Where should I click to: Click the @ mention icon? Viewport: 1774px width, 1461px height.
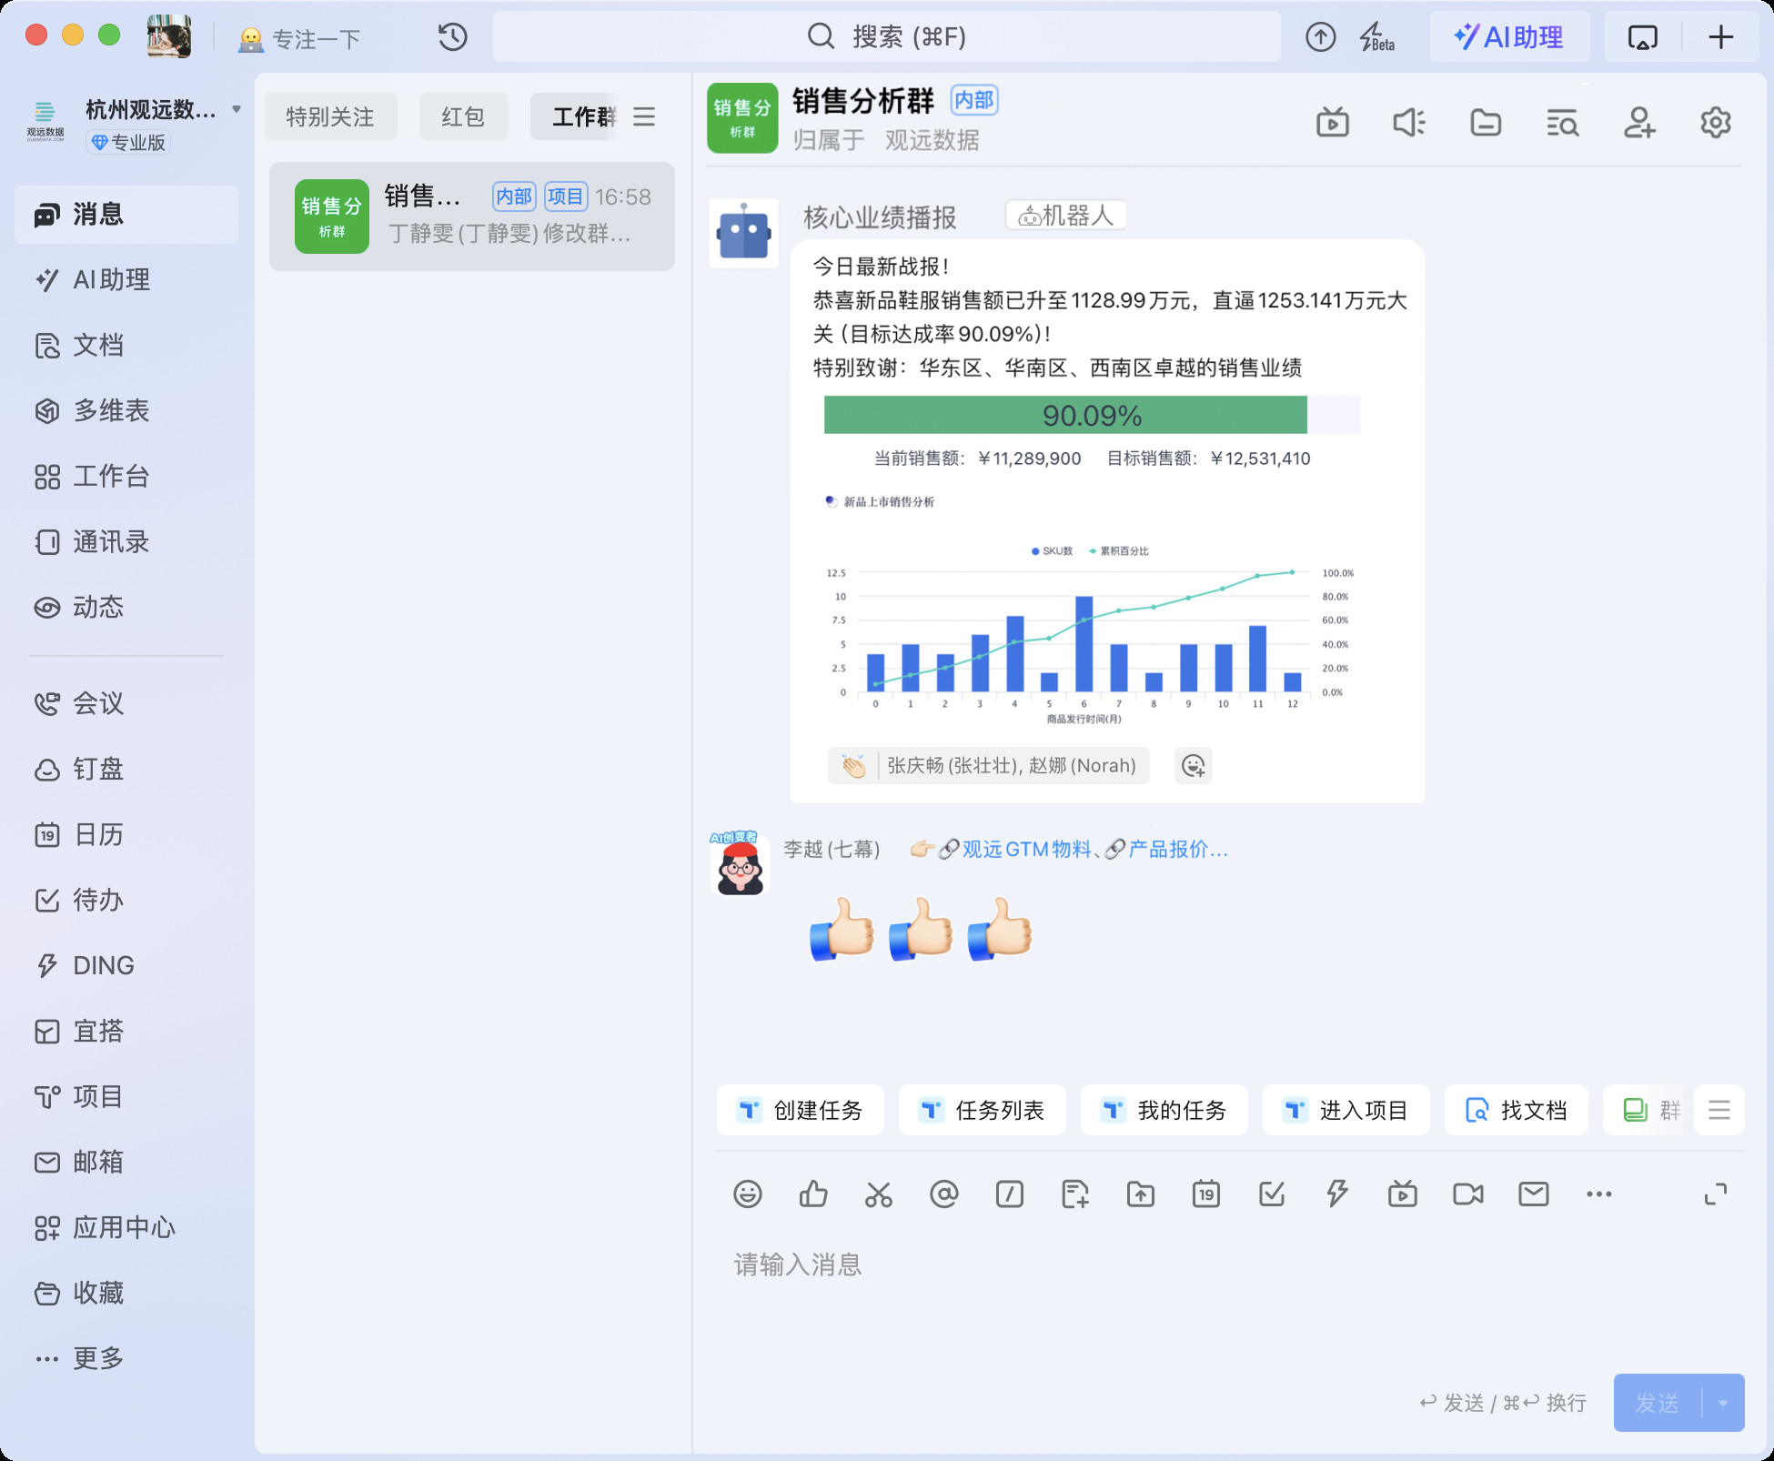coord(943,1194)
